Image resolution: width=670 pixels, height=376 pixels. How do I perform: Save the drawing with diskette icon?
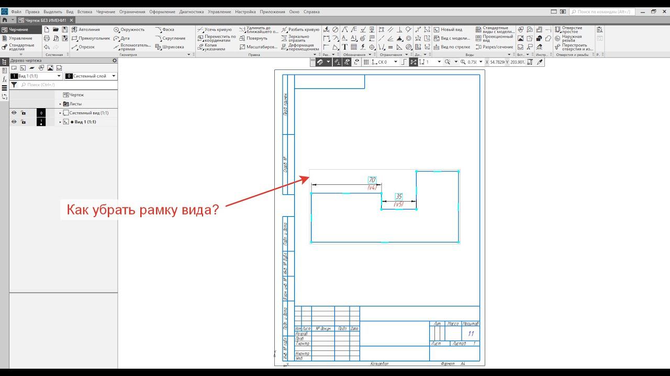pyautogui.click(x=65, y=30)
